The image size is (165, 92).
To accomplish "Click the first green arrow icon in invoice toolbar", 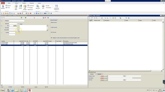I will [21, 18].
